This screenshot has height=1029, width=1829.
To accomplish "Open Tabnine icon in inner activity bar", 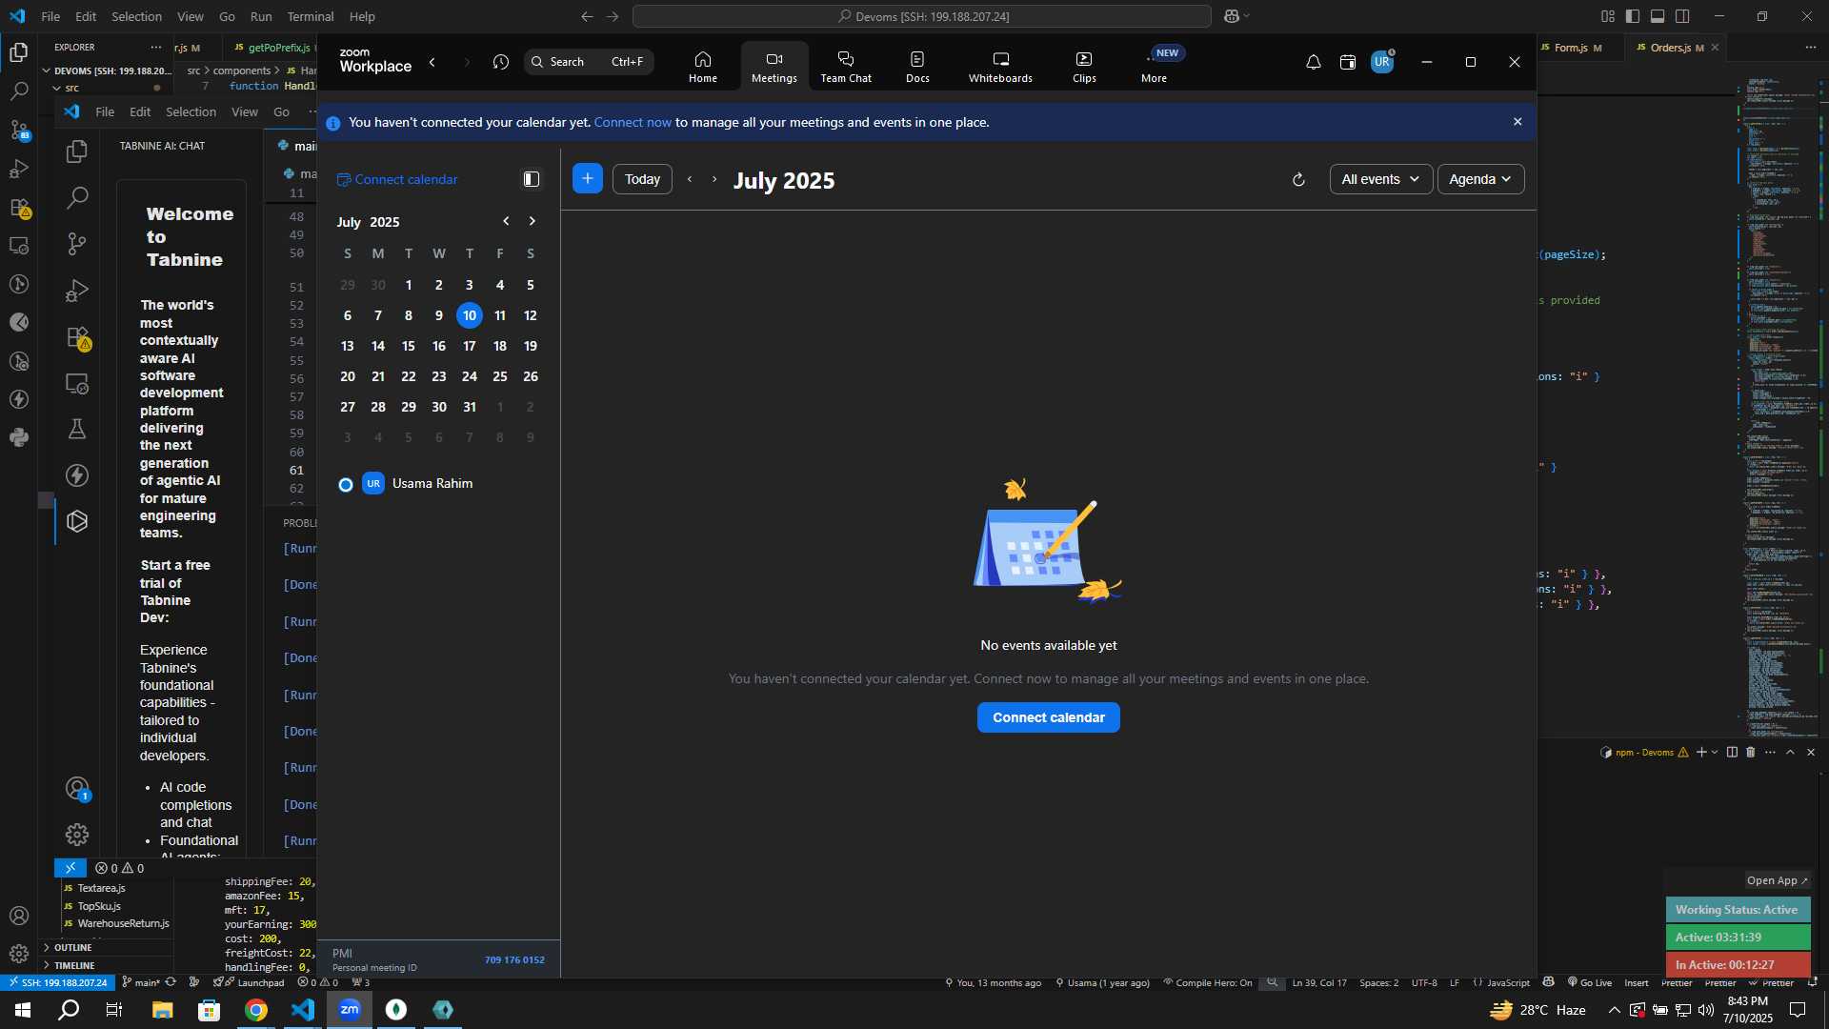I will point(77,521).
